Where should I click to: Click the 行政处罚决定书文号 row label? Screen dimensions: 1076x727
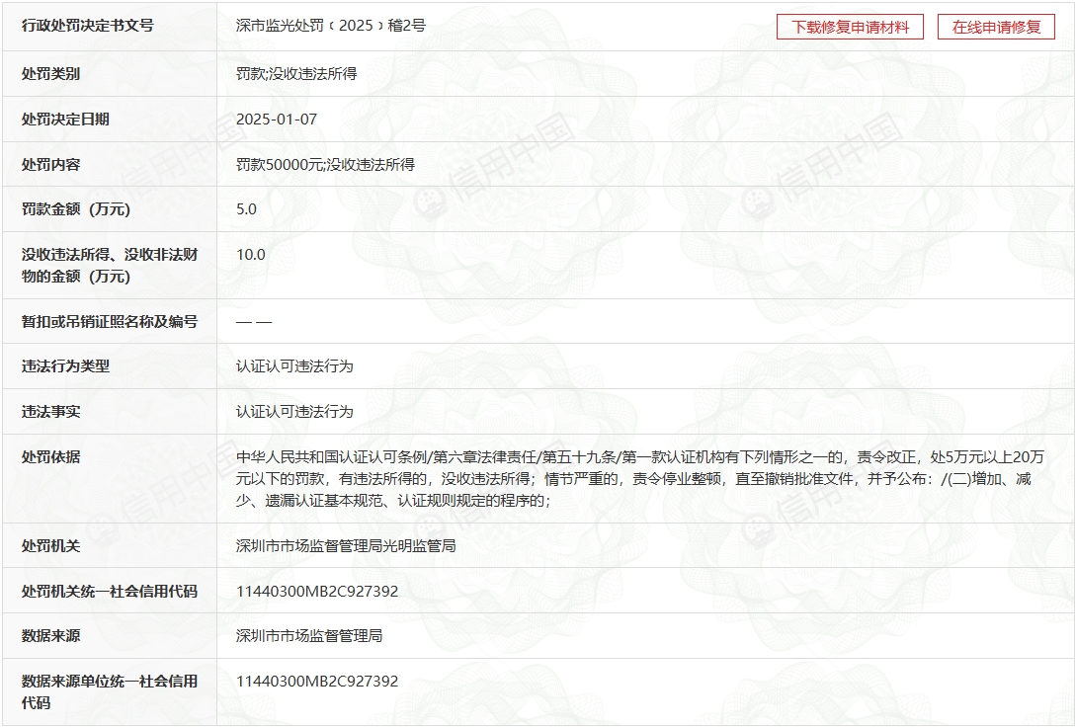88,26
